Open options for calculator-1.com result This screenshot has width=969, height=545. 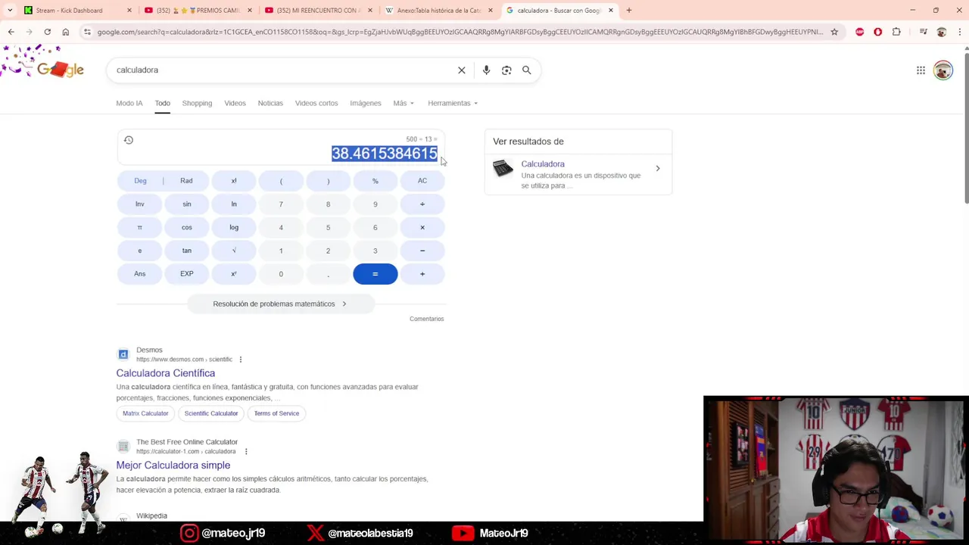pos(245,452)
